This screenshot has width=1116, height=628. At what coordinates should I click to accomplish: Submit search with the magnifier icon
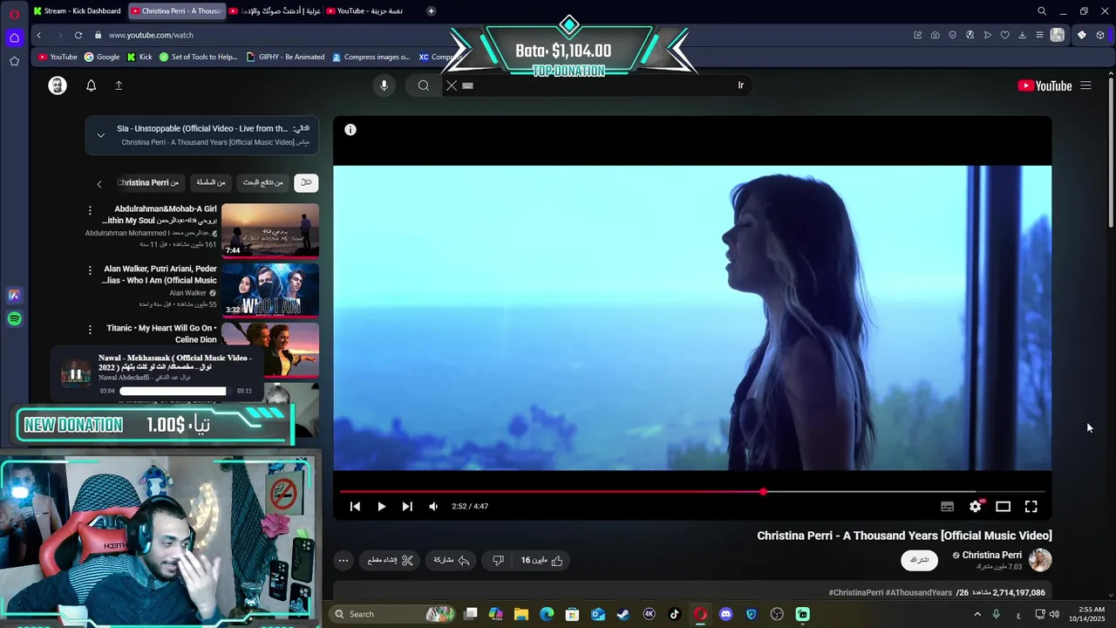[x=424, y=85]
